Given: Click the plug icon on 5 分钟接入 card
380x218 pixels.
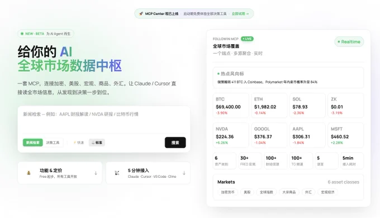Looking at the screenshot, I should 117,173.
